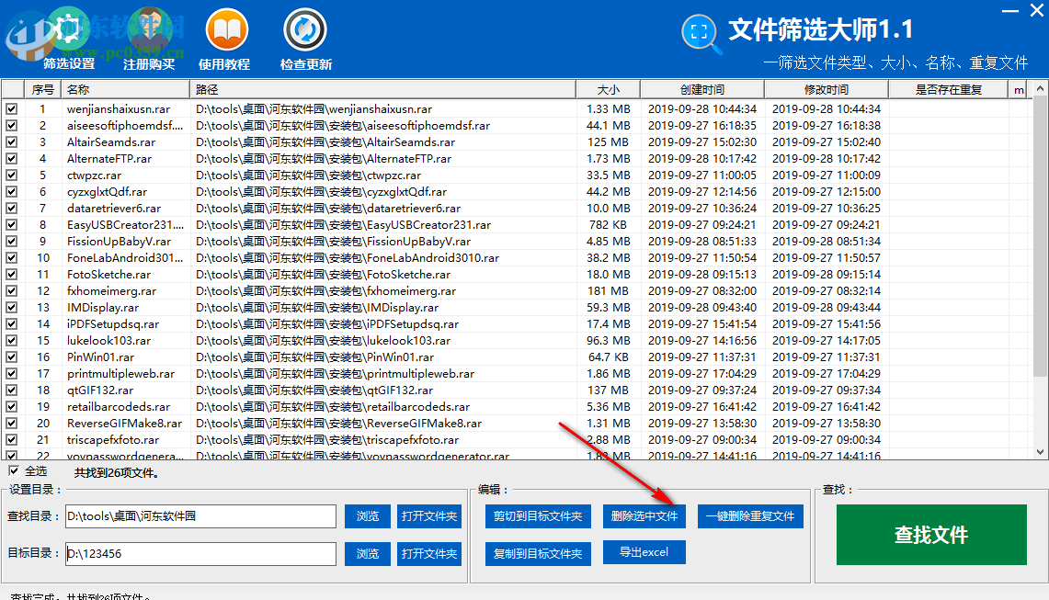This screenshot has width=1049, height=600.
Task: Close the 文件筛选大师 window
Action: pos(1038,11)
